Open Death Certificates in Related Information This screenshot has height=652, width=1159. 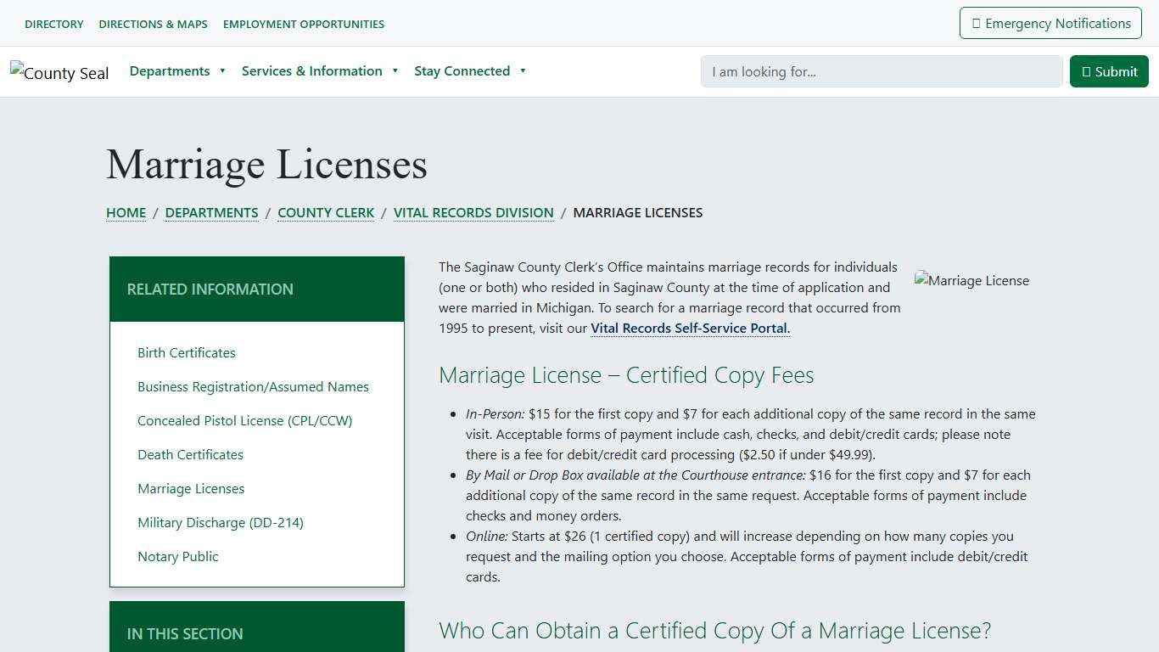[x=190, y=454]
